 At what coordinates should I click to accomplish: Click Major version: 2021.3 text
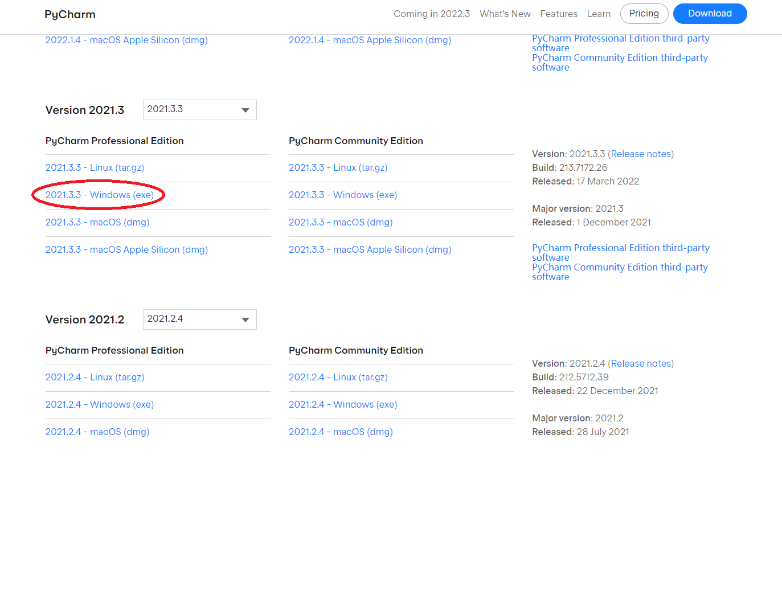pyautogui.click(x=578, y=208)
